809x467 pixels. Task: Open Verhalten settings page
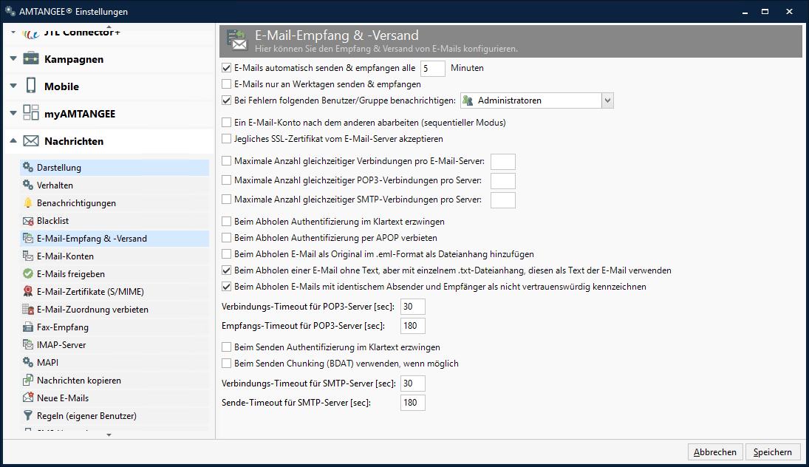(115, 185)
